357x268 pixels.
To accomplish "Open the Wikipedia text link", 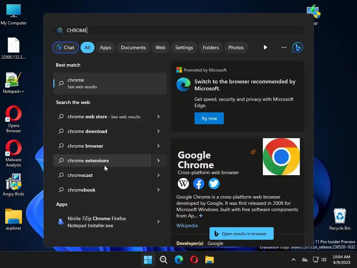I will click(x=187, y=225).
